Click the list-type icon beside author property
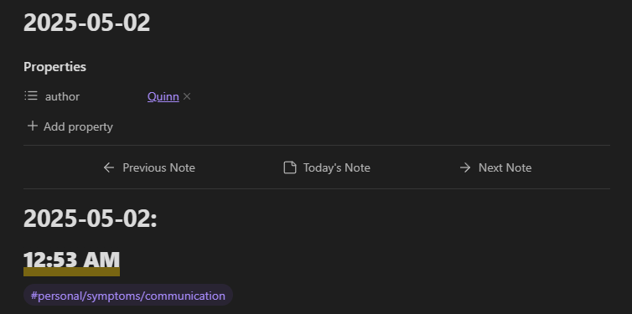Screen dimensions: 632x314 [31, 95]
